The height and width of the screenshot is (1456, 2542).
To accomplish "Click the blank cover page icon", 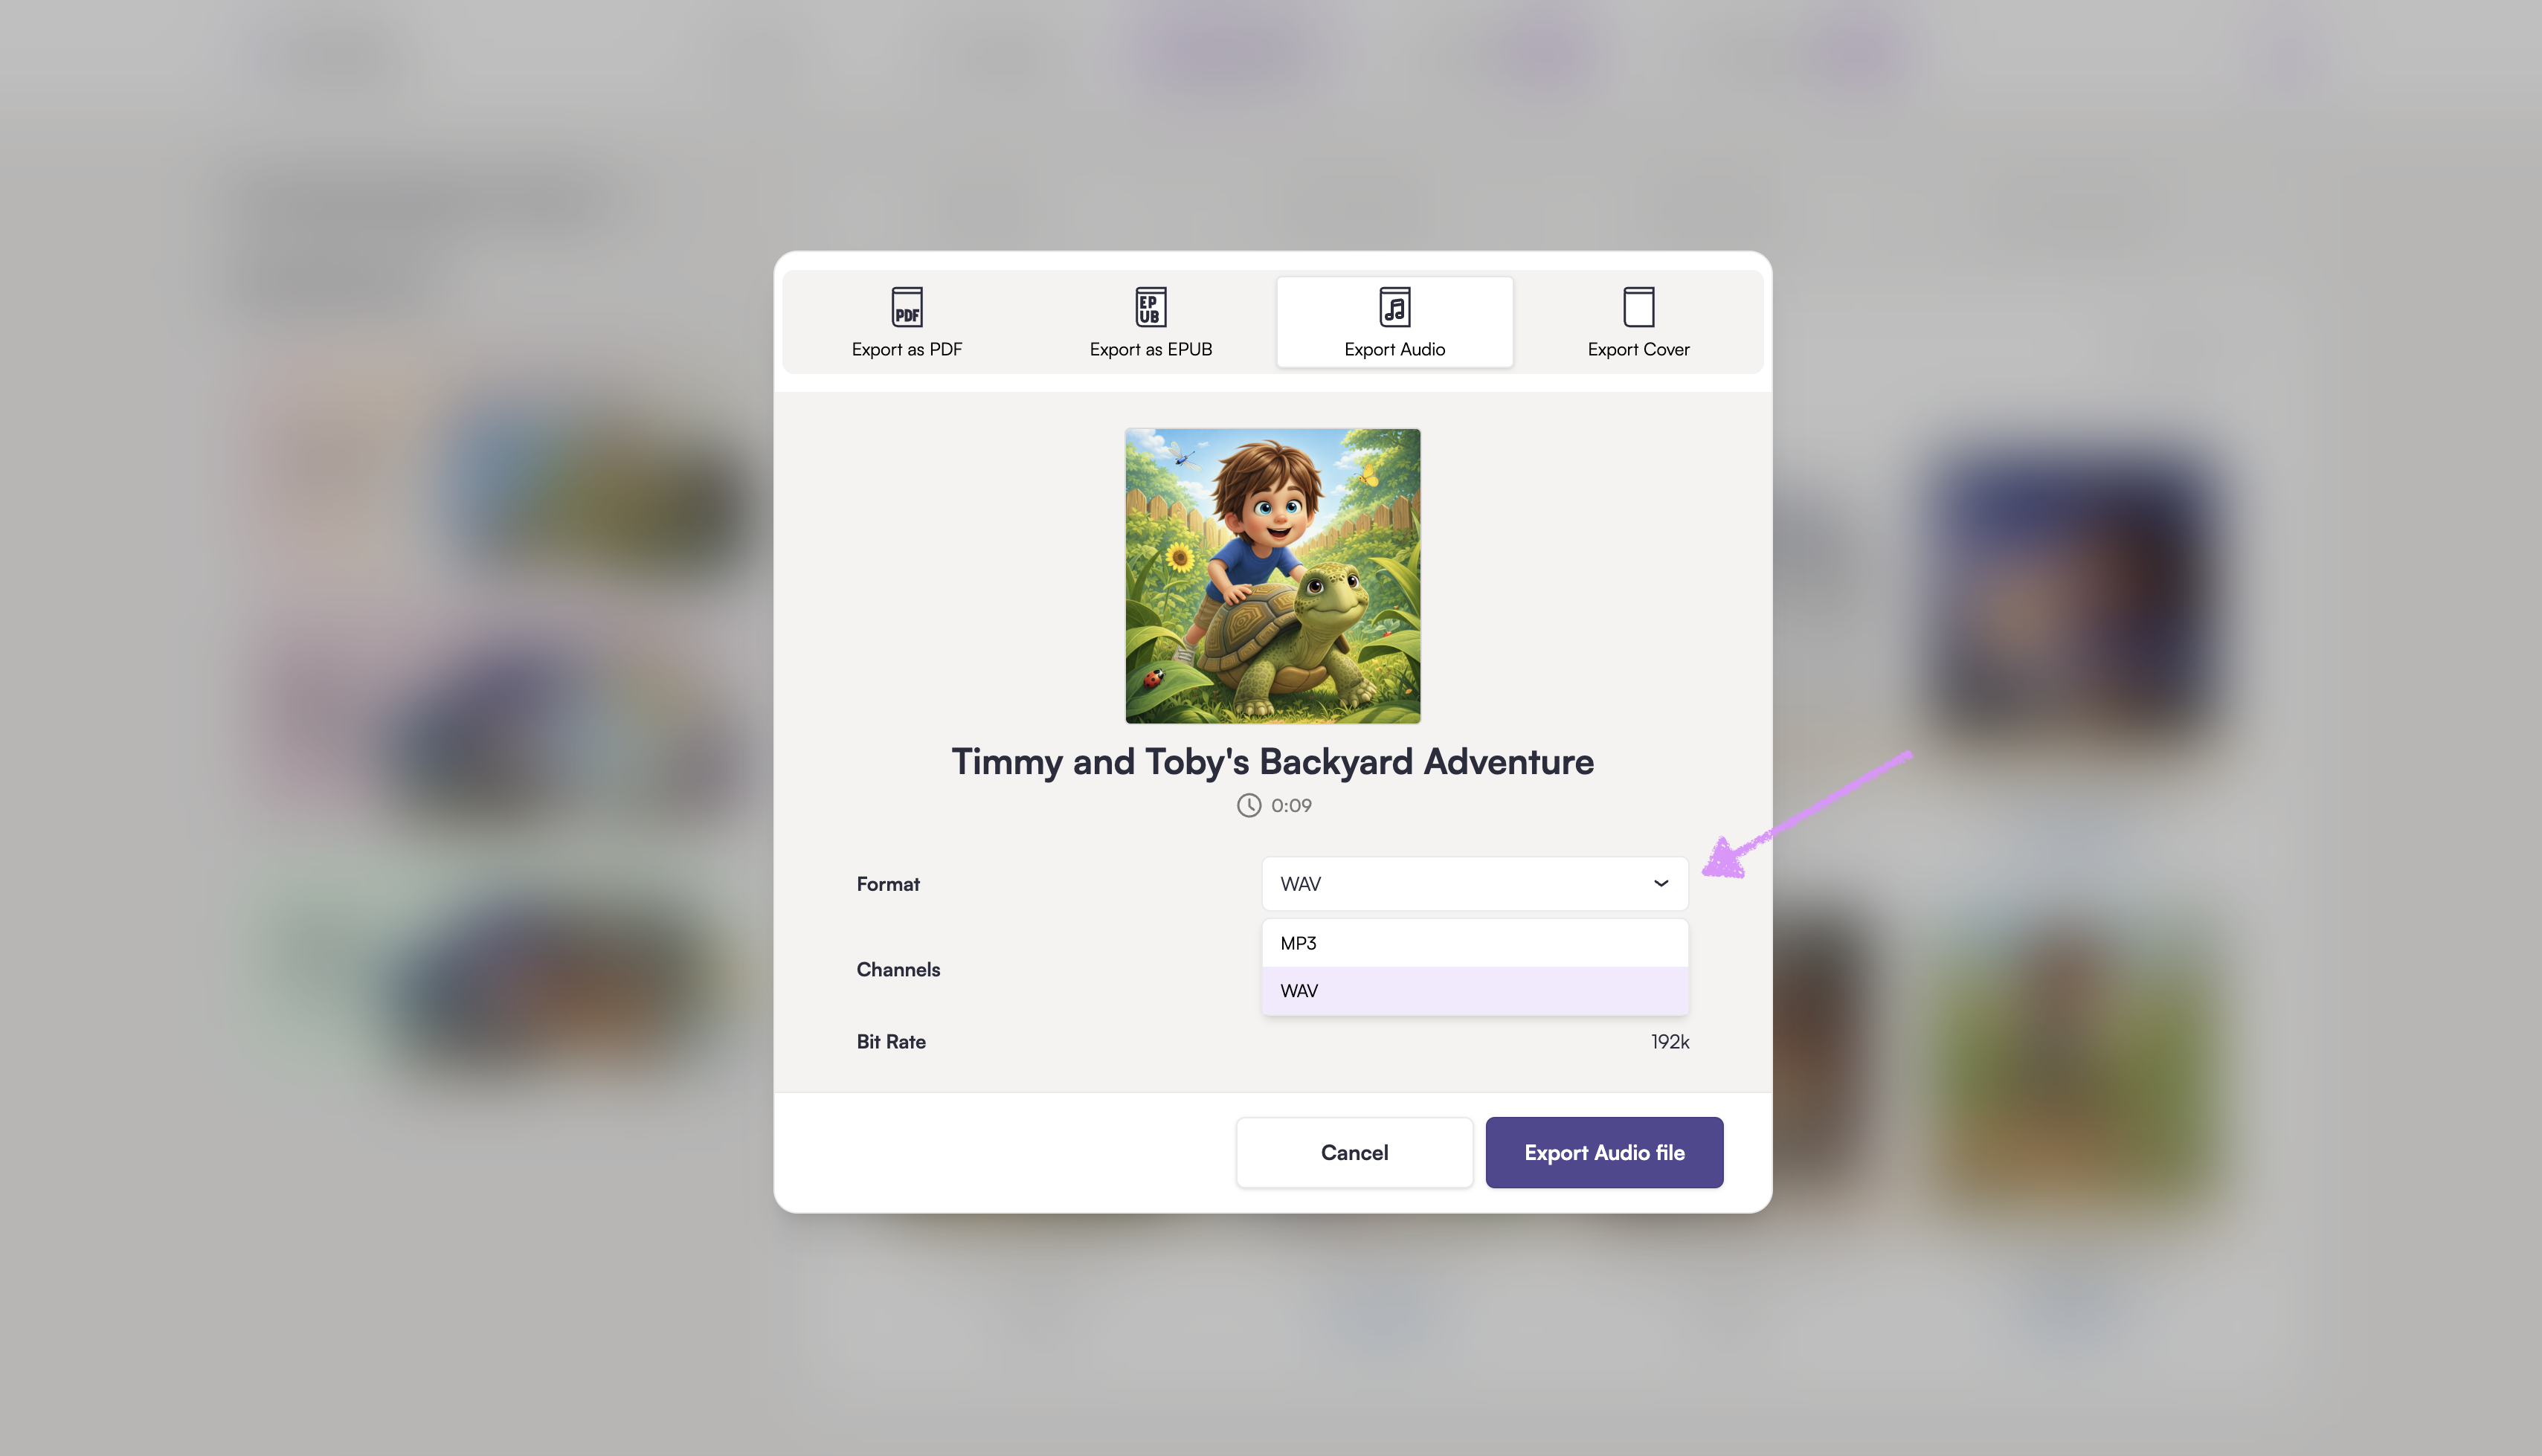I will click(x=1638, y=307).
